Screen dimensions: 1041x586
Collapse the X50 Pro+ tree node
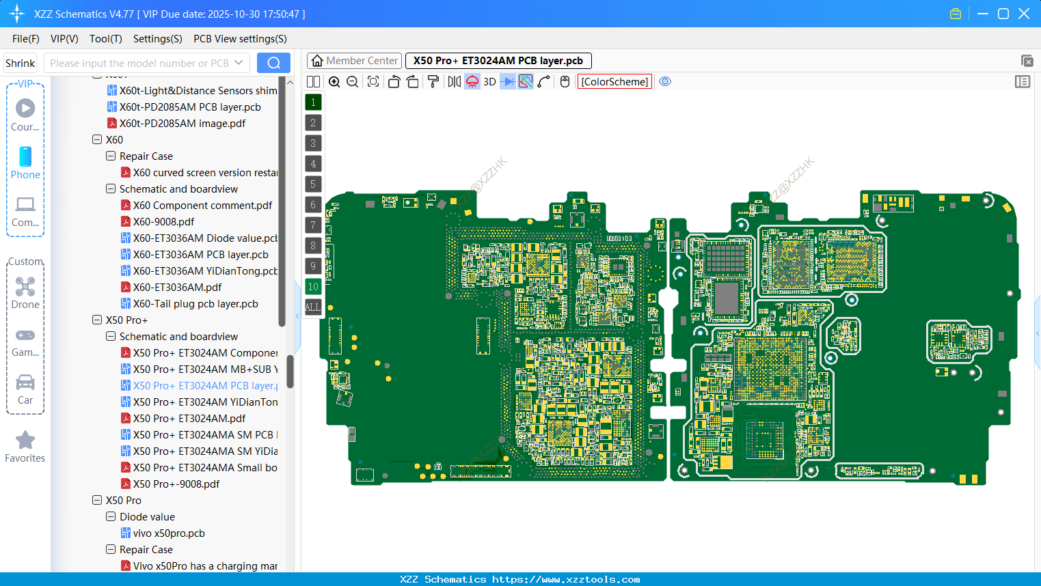point(97,320)
